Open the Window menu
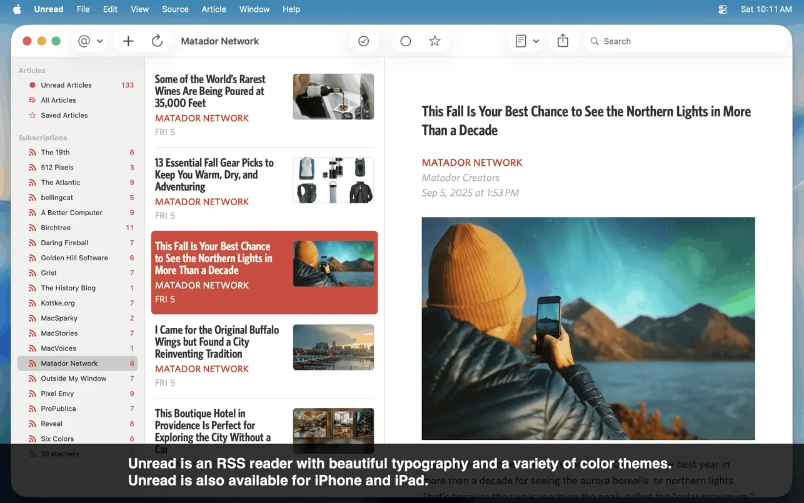The image size is (804, 503). tap(254, 9)
